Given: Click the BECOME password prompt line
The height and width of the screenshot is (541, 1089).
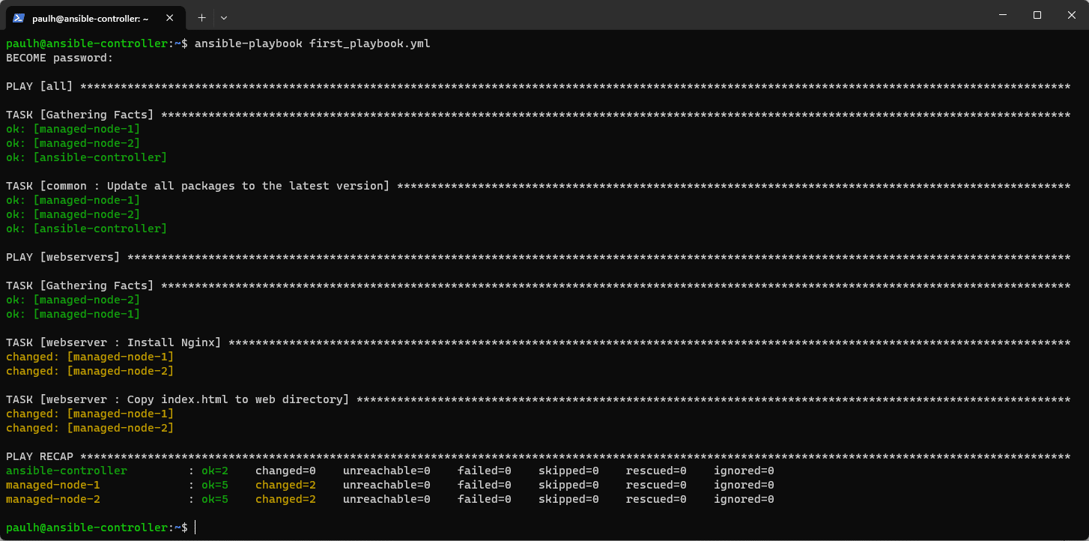Looking at the screenshot, I should [59, 58].
